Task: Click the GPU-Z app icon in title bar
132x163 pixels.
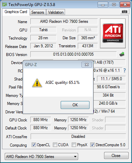Action: pyautogui.click(x=5, y=4)
